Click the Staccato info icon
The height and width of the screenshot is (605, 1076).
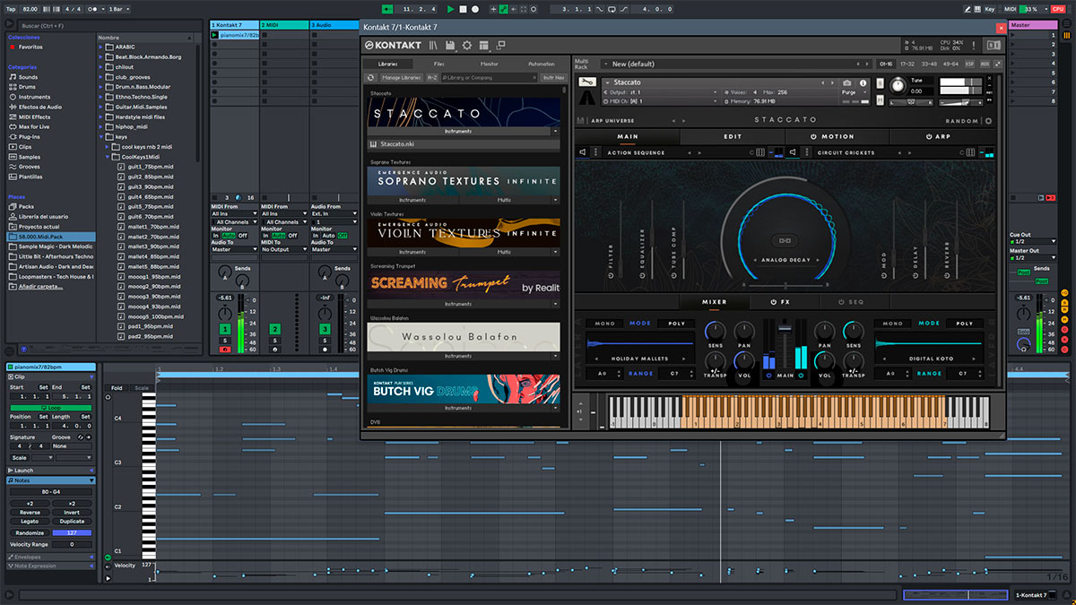tap(861, 82)
